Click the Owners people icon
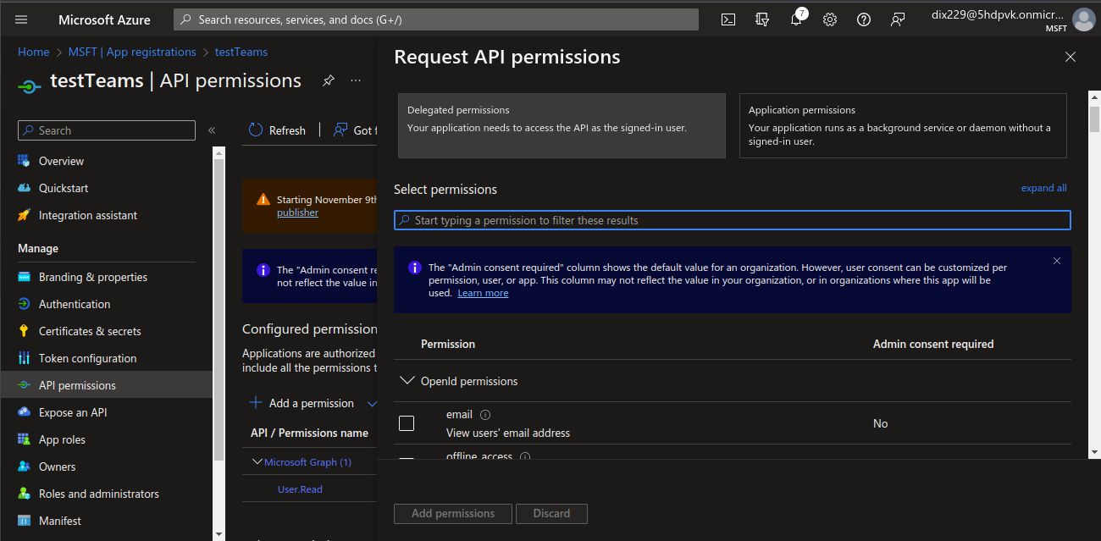The image size is (1101, 541). pos(24,466)
